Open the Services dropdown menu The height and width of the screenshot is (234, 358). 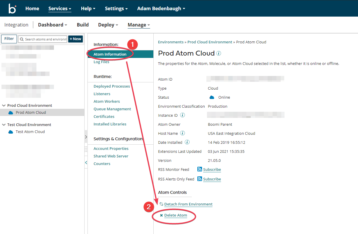pos(60,8)
